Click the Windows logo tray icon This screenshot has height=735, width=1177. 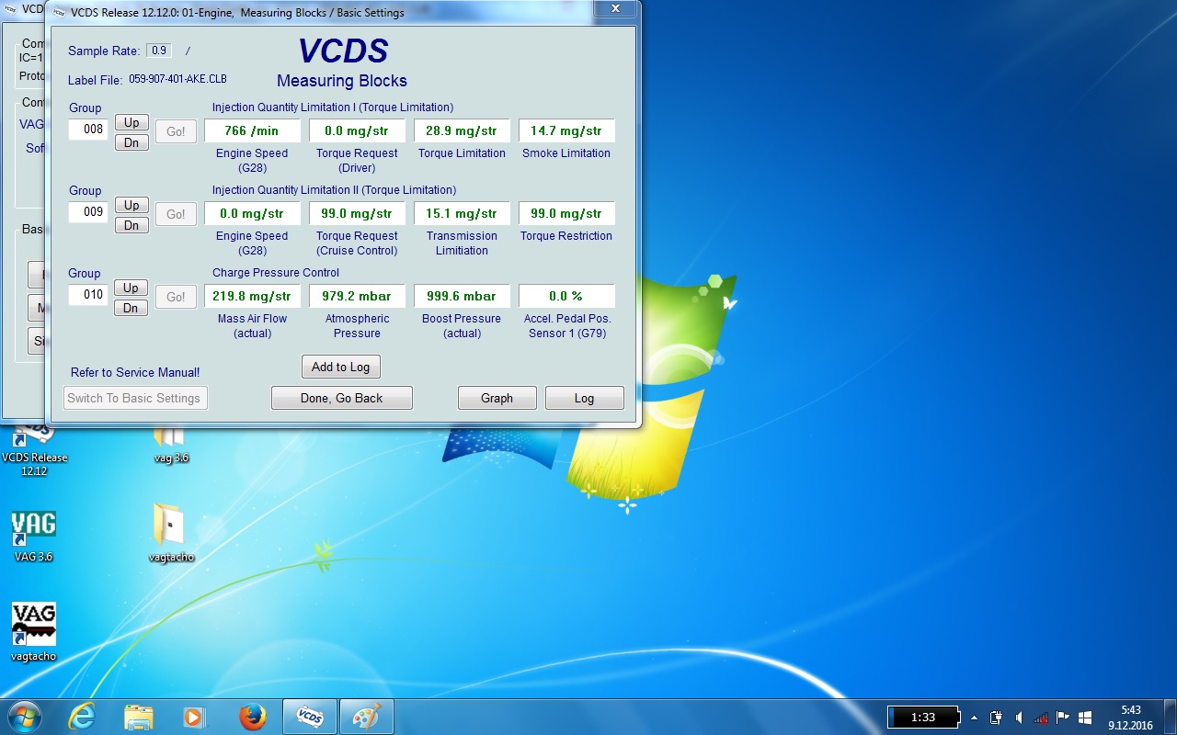[x=1085, y=718]
